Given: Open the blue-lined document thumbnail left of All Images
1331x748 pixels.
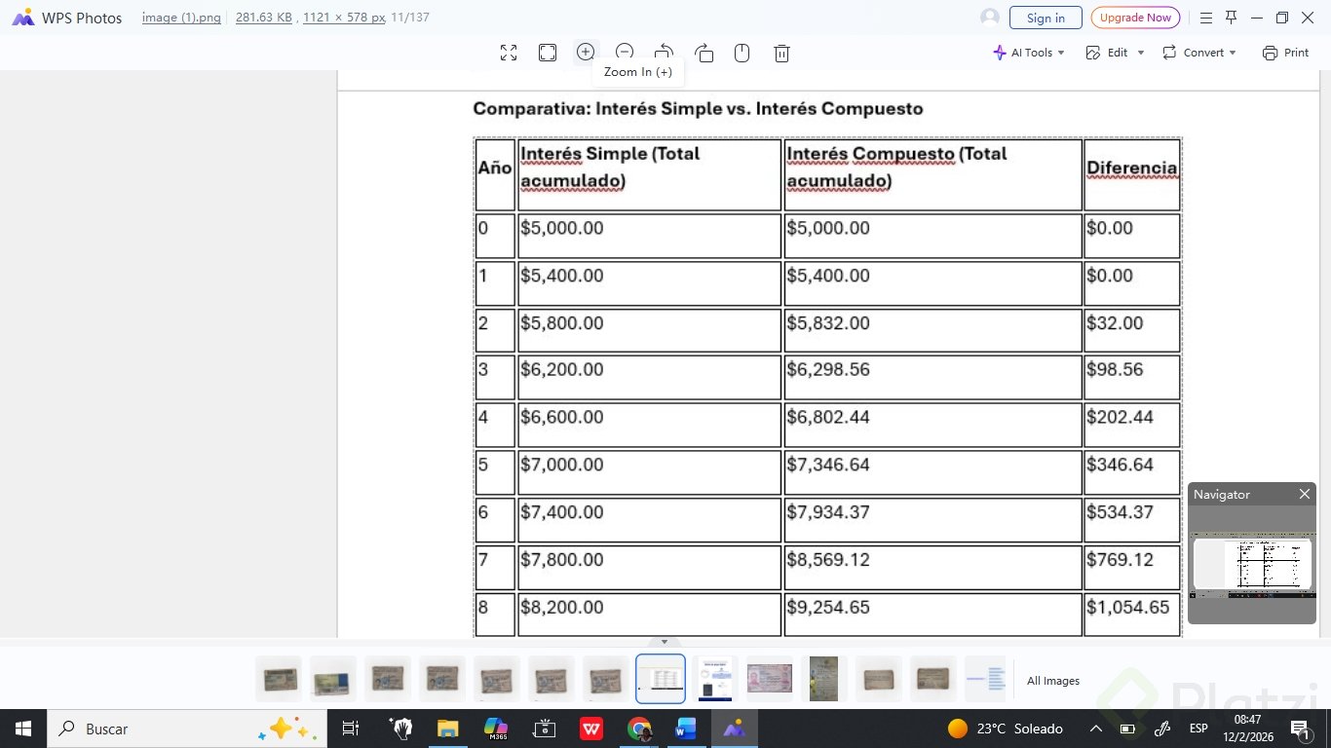Looking at the screenshot, I should (985, 679).
